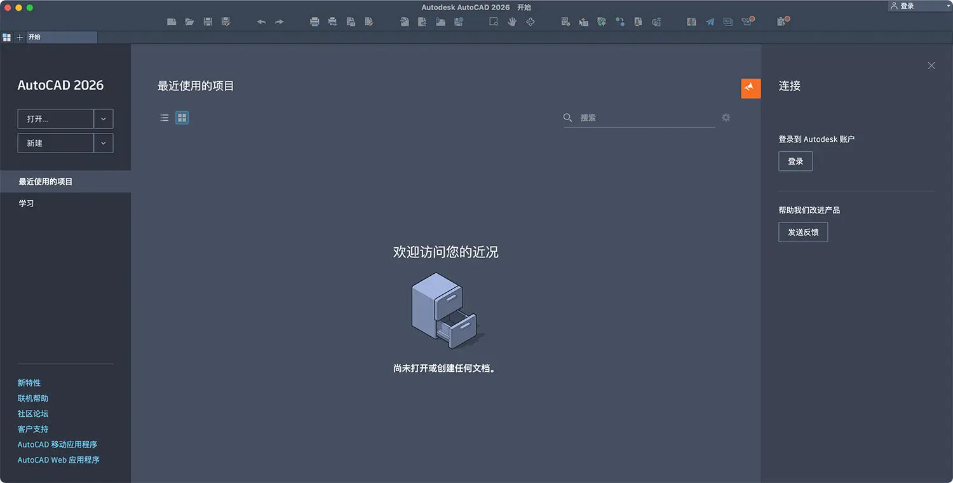
Task: Click the Redo arrow icon
Action: point(279,22)
